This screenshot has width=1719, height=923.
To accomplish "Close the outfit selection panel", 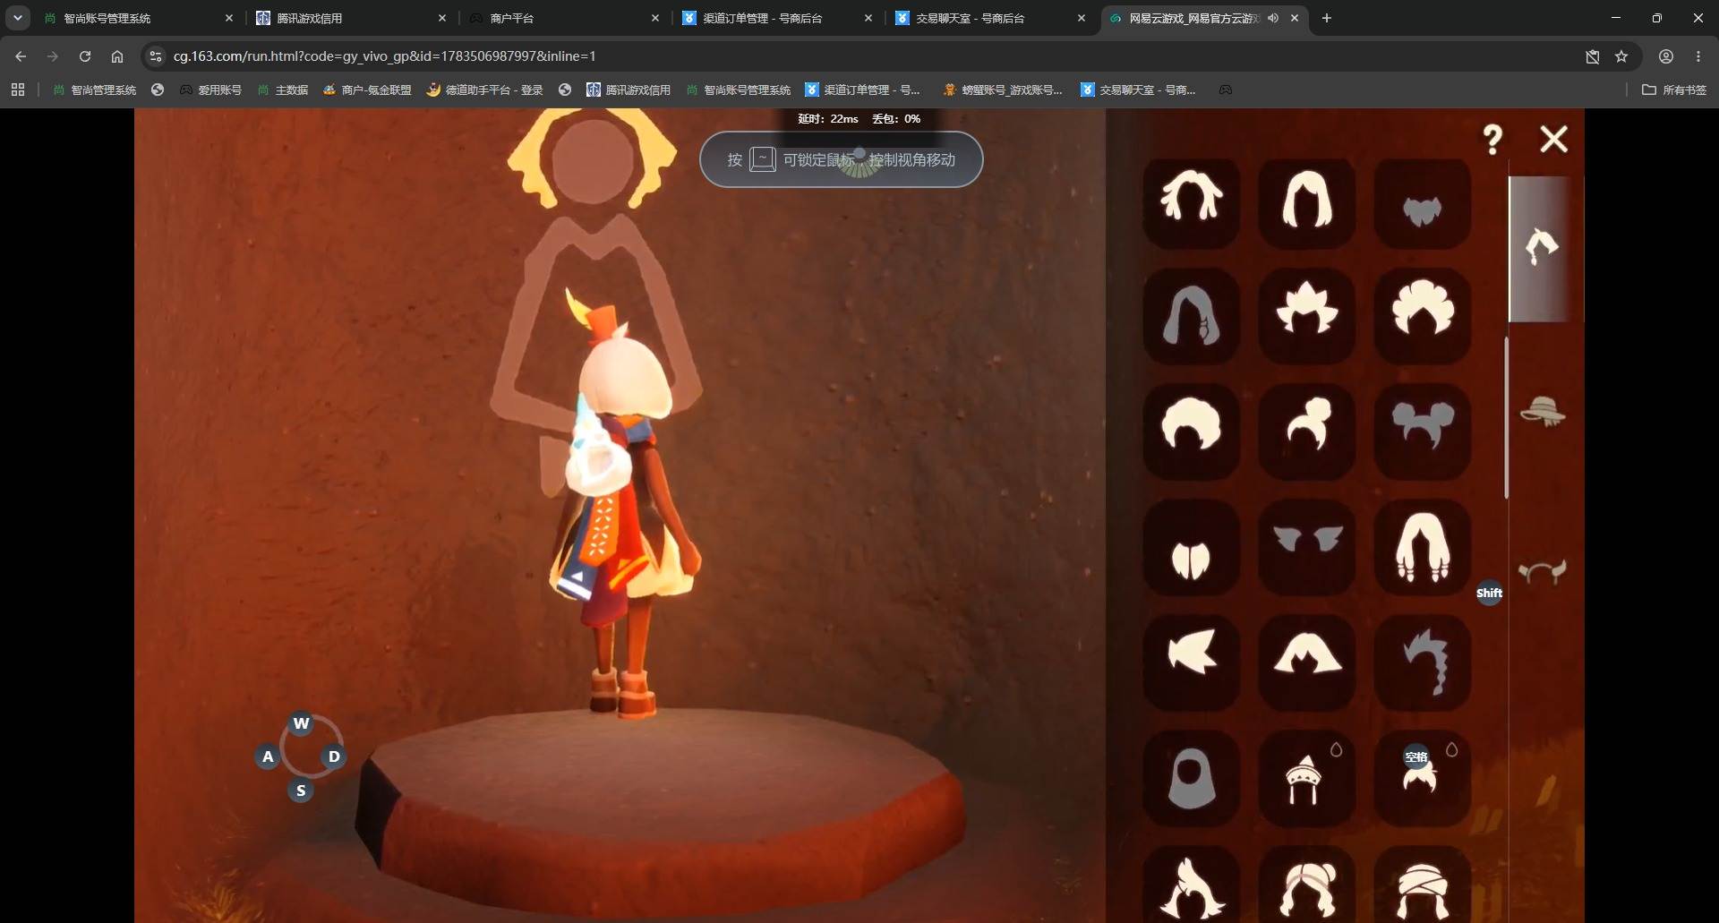I will [1553, 139].
